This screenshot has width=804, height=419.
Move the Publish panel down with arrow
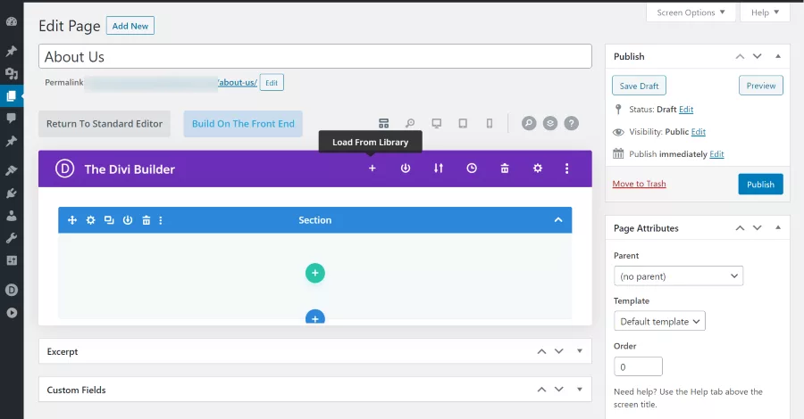click(x=758, y=56)
